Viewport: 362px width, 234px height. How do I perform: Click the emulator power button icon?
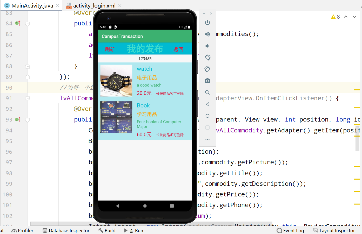(207, 23)
